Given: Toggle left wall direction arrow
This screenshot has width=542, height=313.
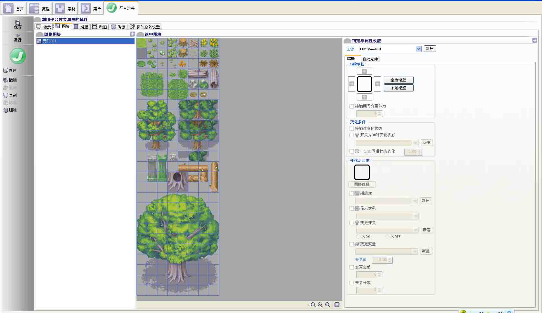Looking at the screenshot, I should 352,84.
